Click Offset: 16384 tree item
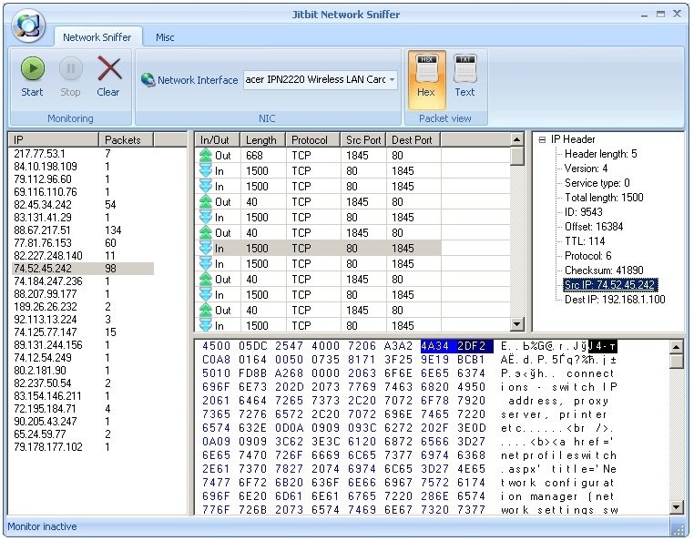 594,227
